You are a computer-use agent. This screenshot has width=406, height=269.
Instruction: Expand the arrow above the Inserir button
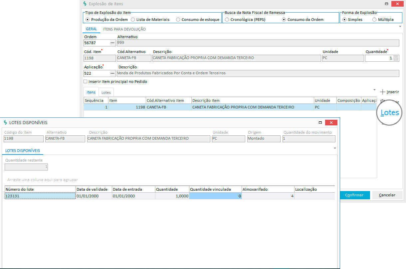374,90
